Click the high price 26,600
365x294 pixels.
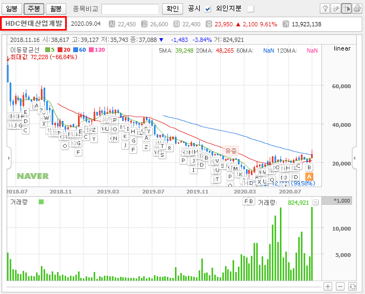(159, 24)
